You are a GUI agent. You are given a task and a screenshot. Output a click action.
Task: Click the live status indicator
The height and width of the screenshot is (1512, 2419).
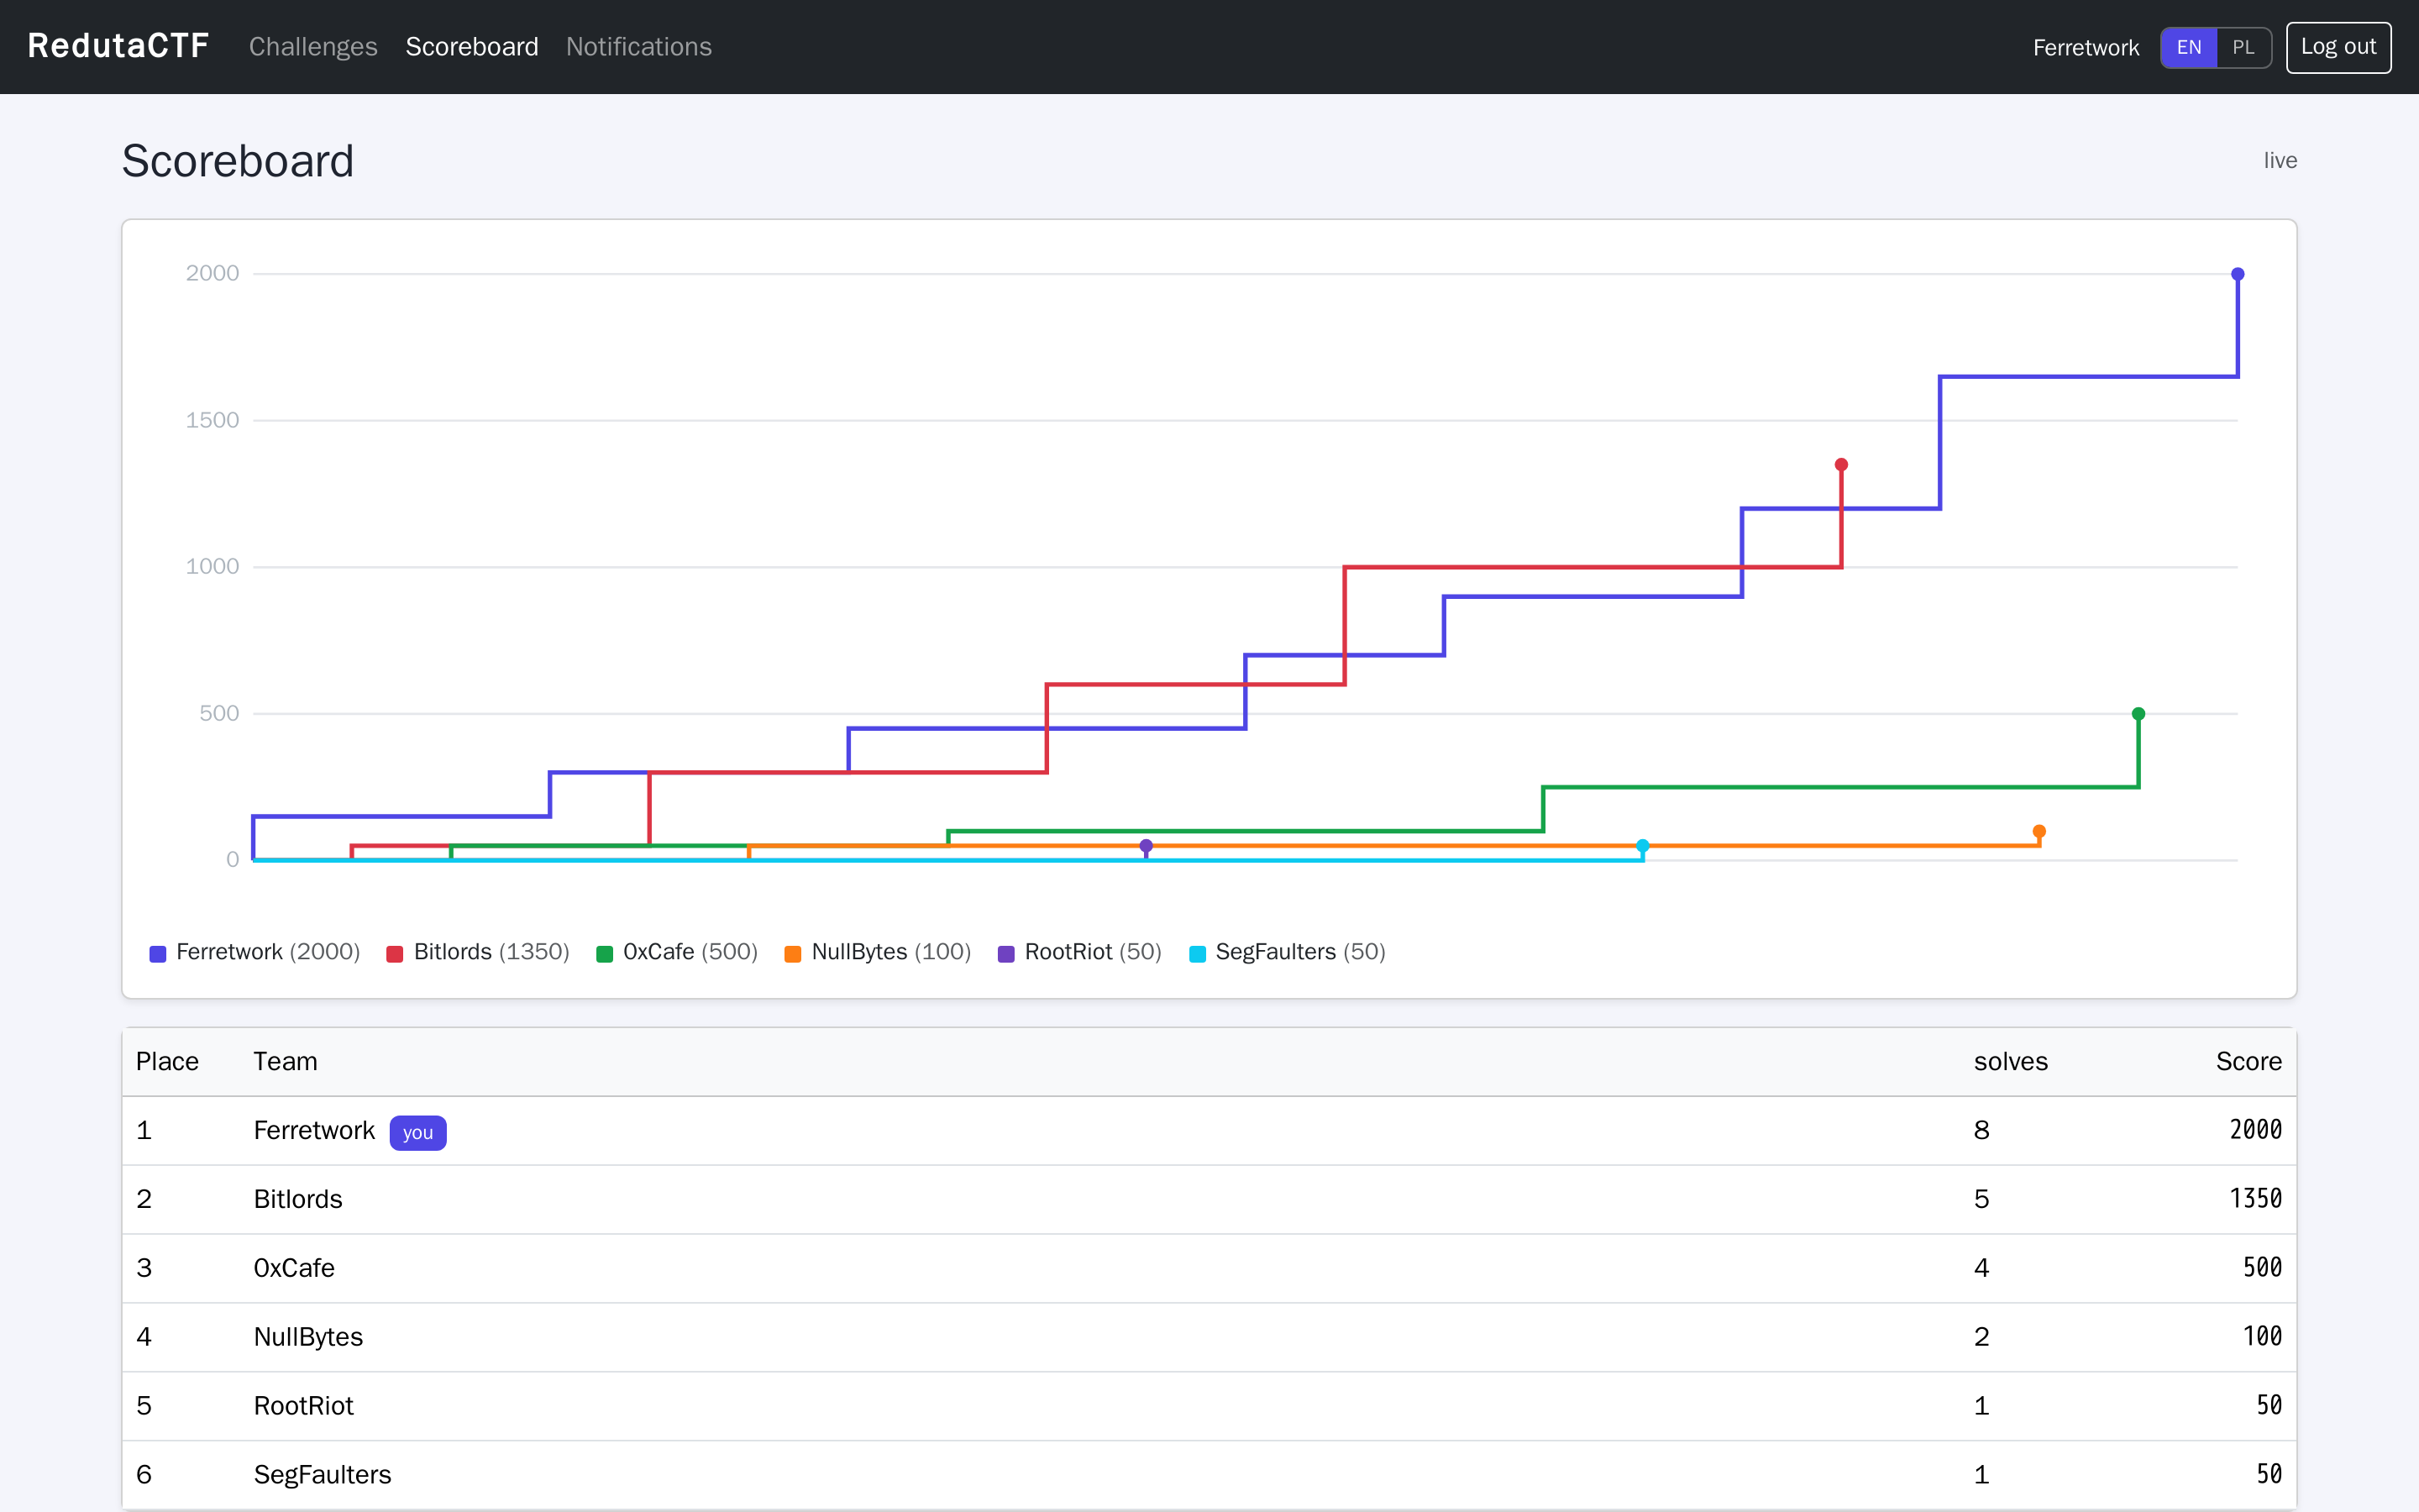tap(2280, 160)
